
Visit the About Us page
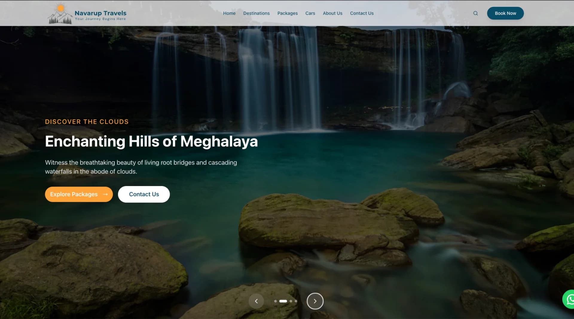(x=332, y=13)
